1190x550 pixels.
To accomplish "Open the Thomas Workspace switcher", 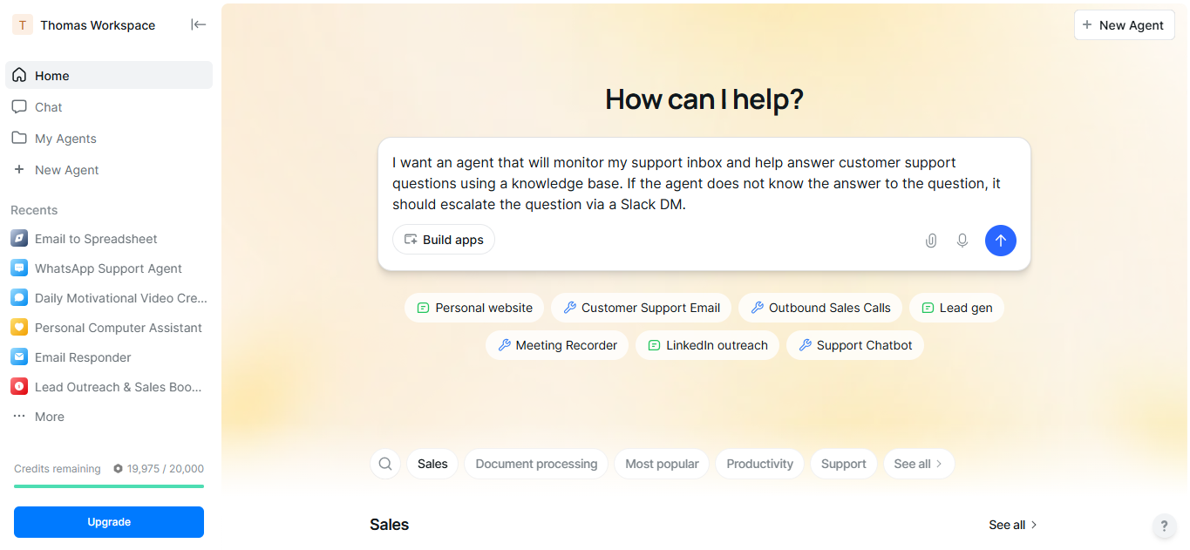I will tap(97, 25).
